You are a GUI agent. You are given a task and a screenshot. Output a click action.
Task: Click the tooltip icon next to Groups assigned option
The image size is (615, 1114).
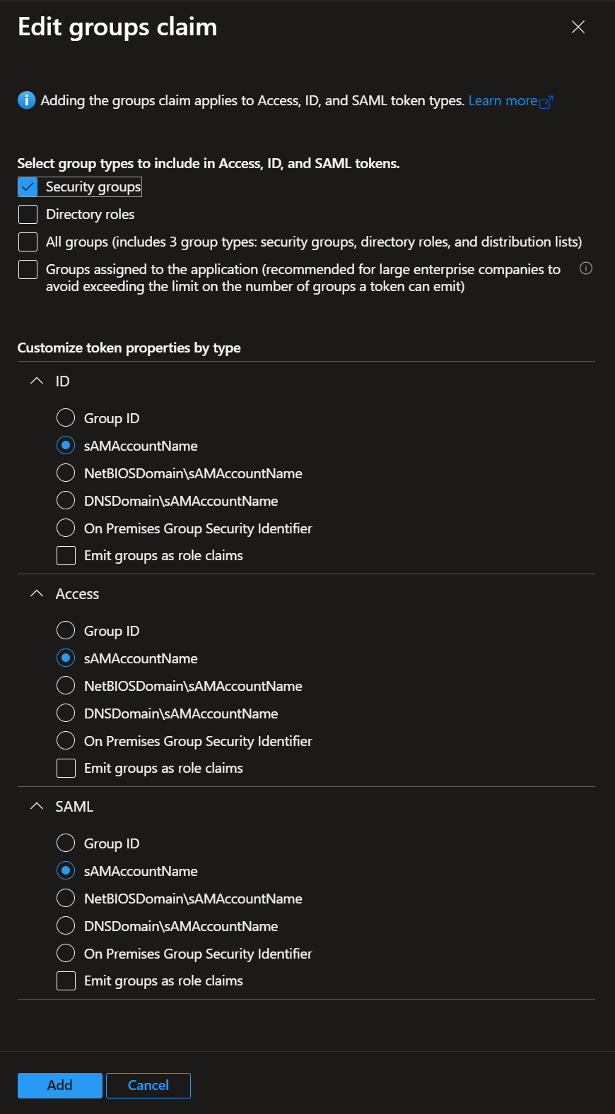click(x=586, y=268)
